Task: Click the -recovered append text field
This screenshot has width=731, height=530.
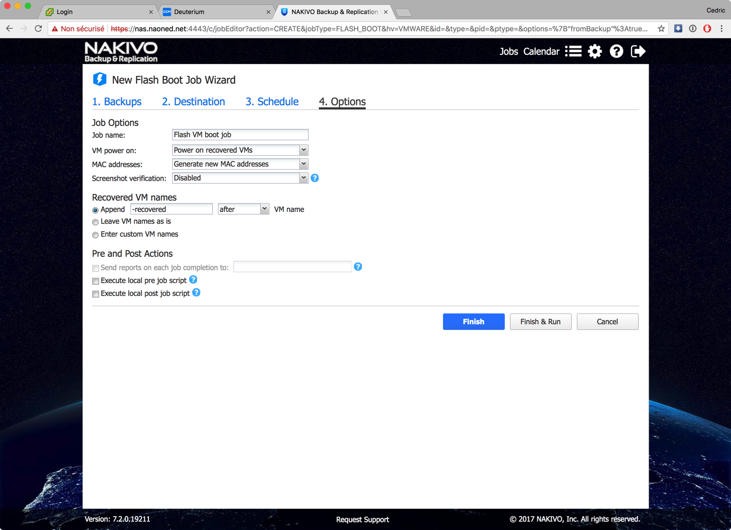Action: point(172,209)
